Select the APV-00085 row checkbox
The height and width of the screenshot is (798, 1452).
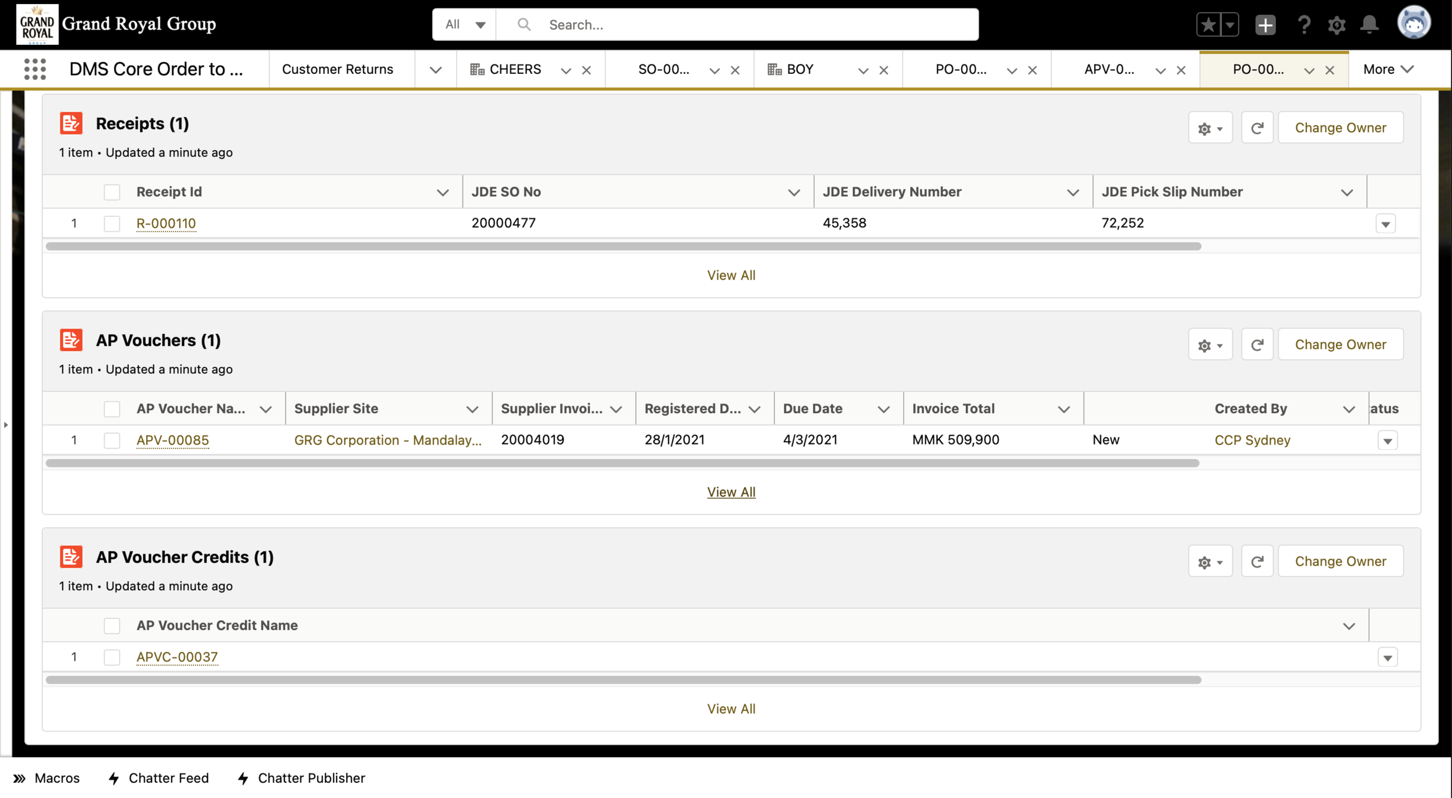click(112, 440)
